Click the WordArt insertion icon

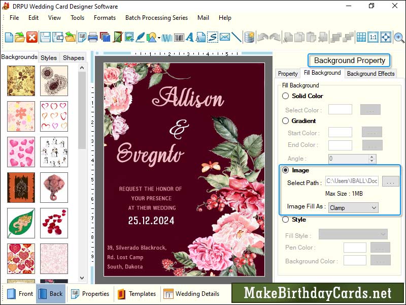pos(166,37)
